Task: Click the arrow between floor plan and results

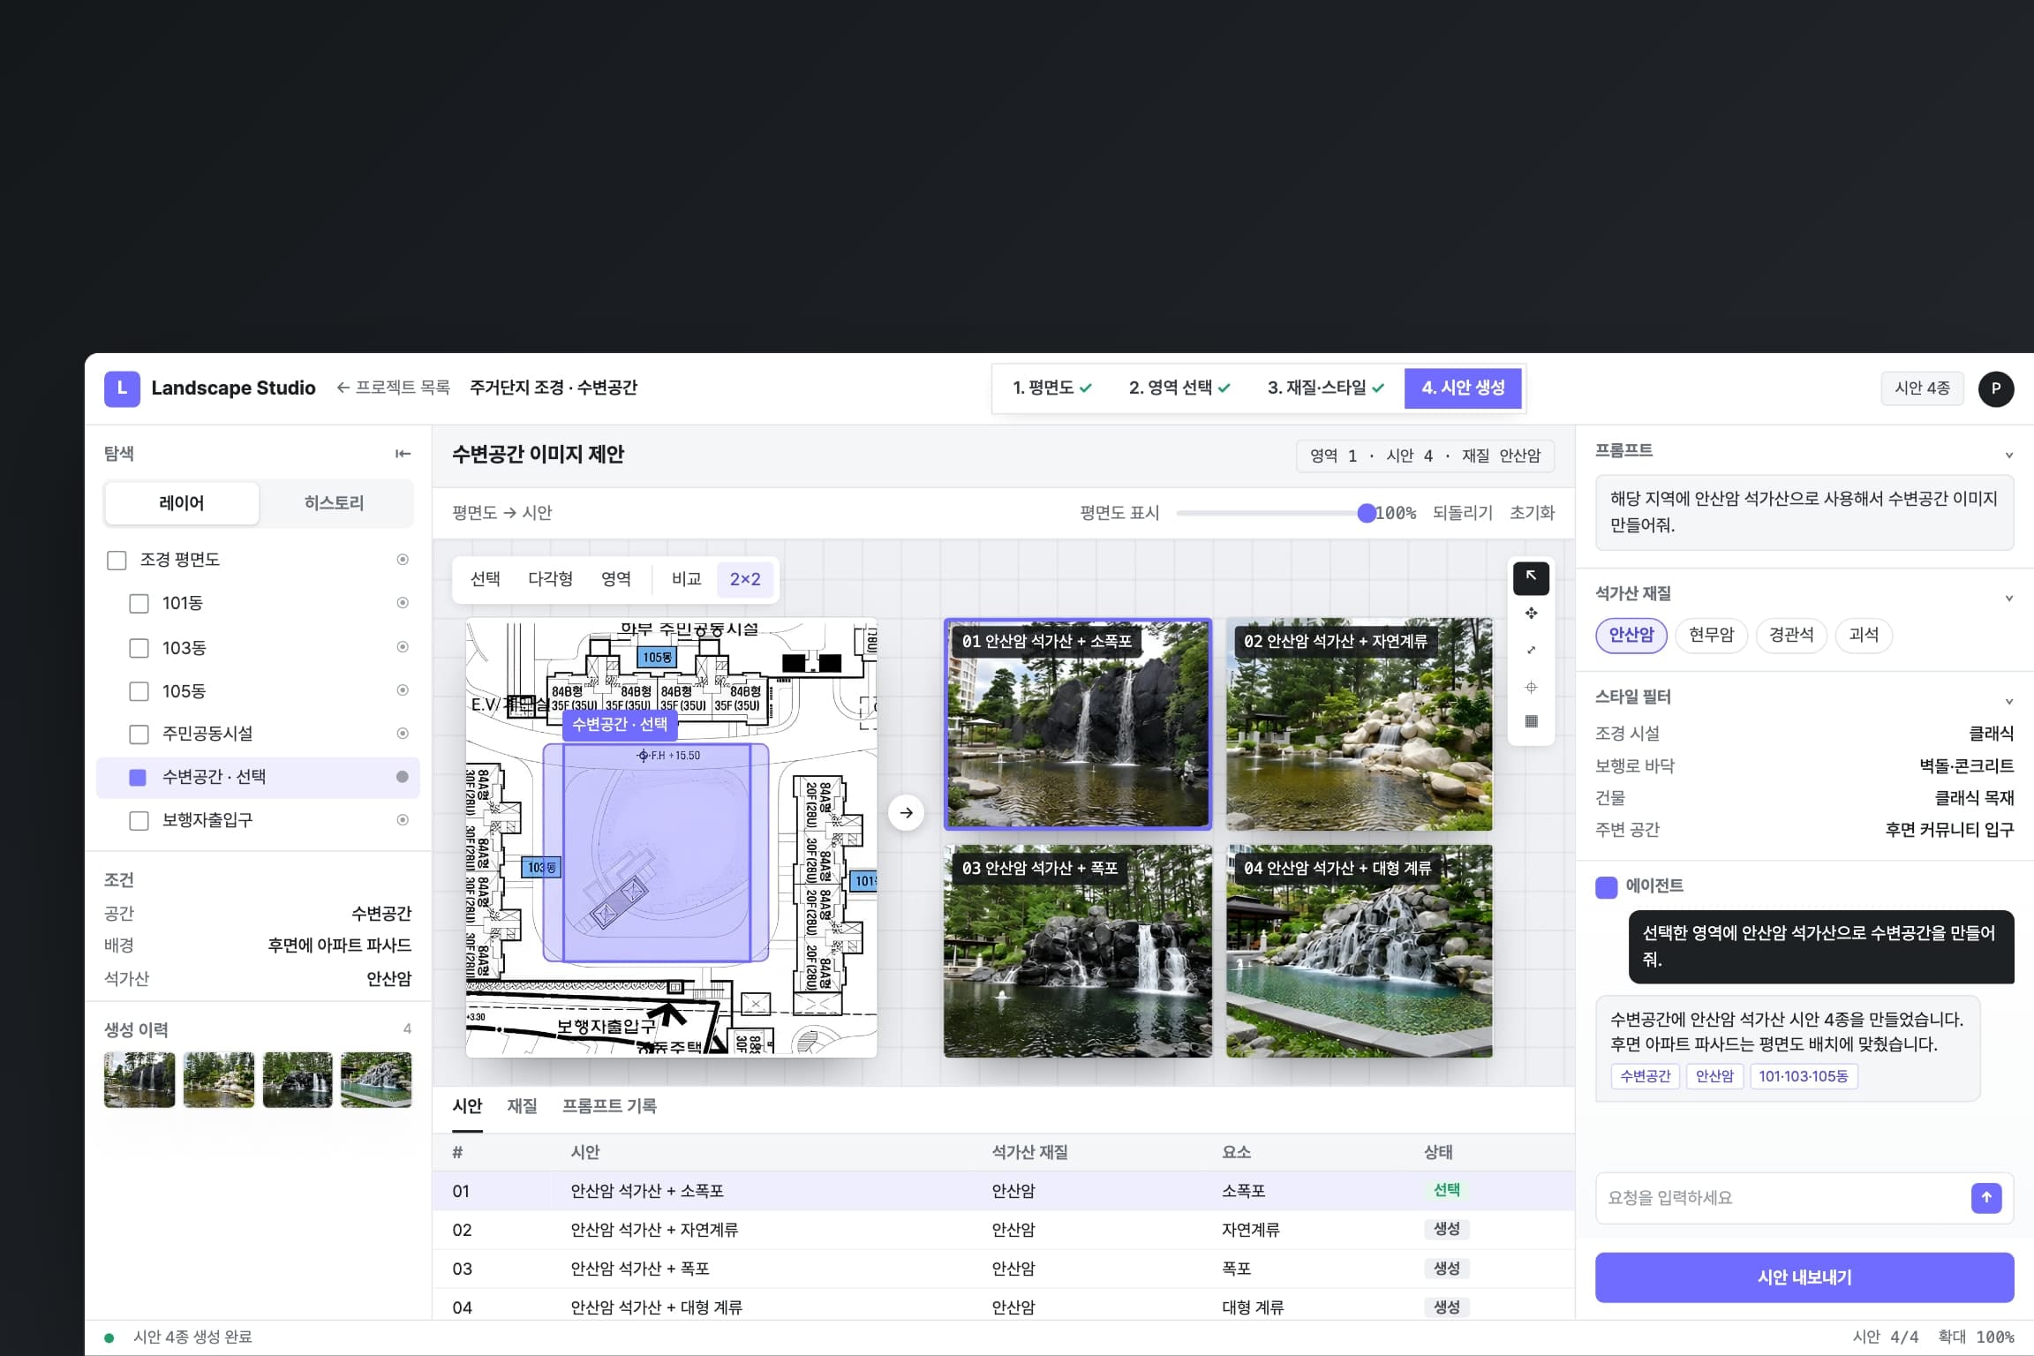Action: click(x=906, y=812)
